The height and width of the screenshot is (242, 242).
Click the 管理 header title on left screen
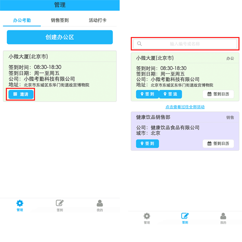60,5
